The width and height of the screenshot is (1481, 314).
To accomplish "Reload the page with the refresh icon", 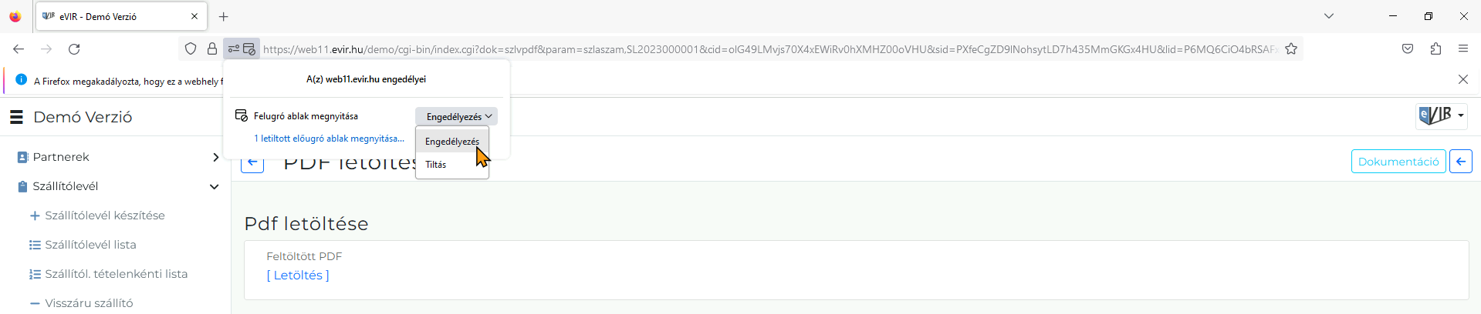I will click(74, 49).
